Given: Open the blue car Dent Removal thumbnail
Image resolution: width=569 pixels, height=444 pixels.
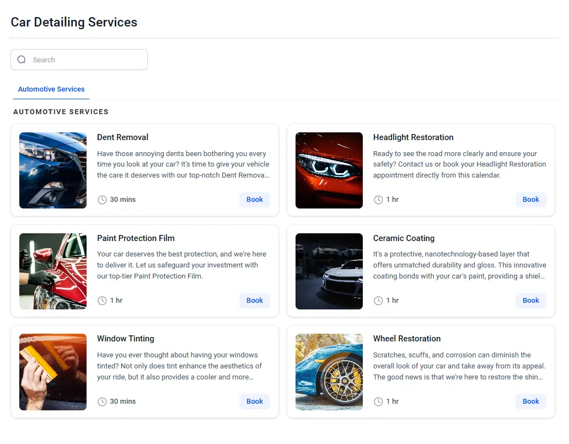Looking at the screenshot, I should [53, 170].
